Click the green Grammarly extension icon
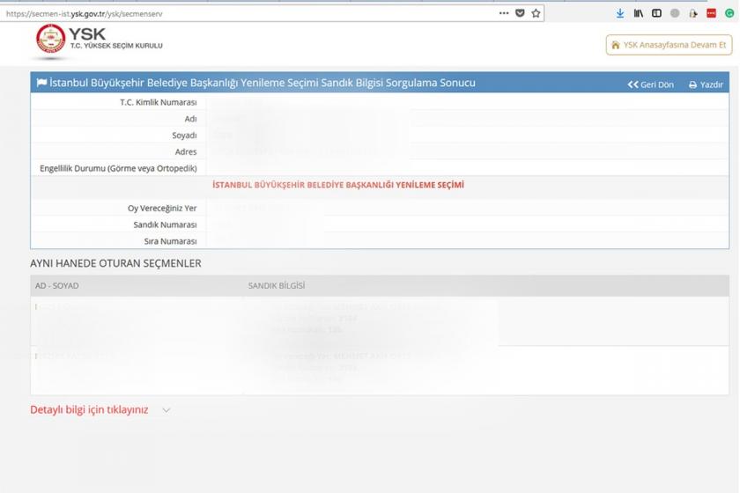Viewport: 740px width, 493px height. [729, 13]
